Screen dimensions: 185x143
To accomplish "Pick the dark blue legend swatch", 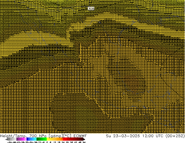I will point(27,139).
